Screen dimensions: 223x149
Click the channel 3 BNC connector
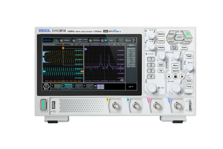(156, 106)
